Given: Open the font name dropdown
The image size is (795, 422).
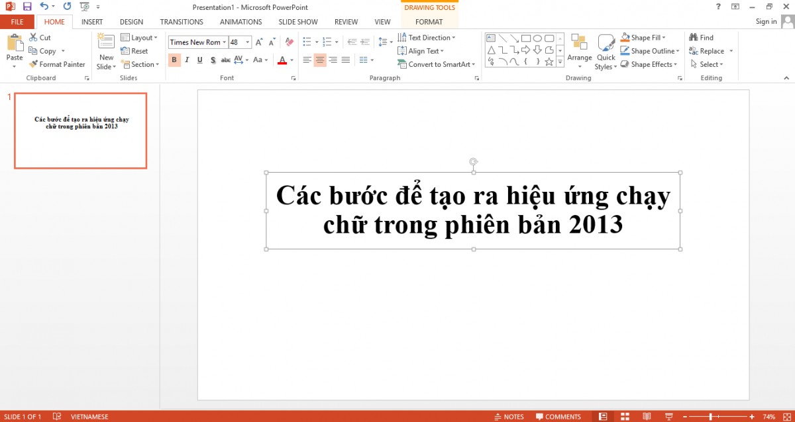Looking at the screenshot, I should click(x=225, y=42).
